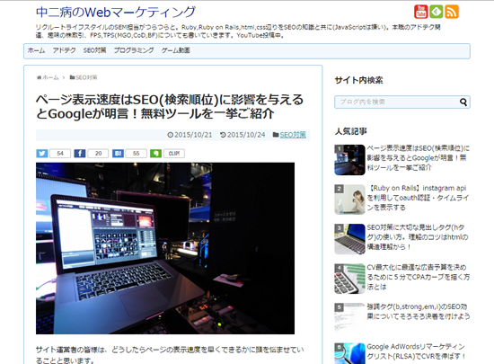This screenshot has height=364, width=494.
Task: Open the ゲーム動画 navigation menu item
Action: [176, 50]
